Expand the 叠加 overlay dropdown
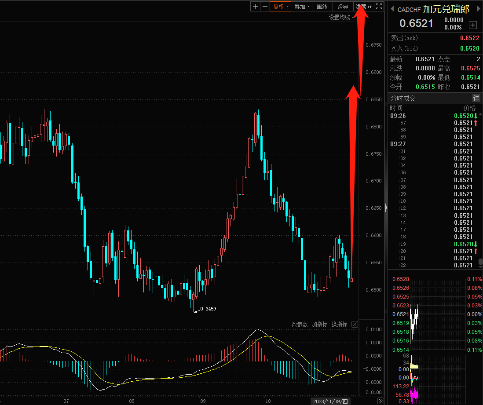The image size is (483, 405). pyautogui.click(x=302, y=7)
